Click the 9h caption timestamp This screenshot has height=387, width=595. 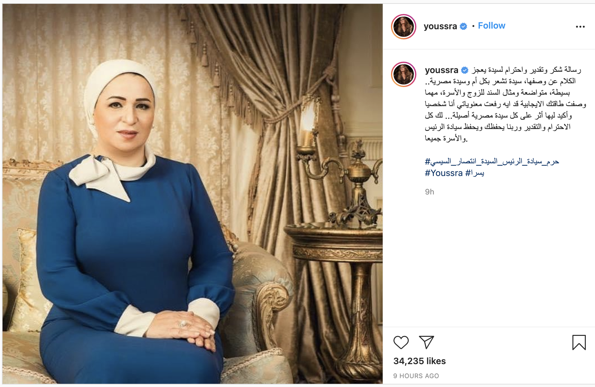429,192
